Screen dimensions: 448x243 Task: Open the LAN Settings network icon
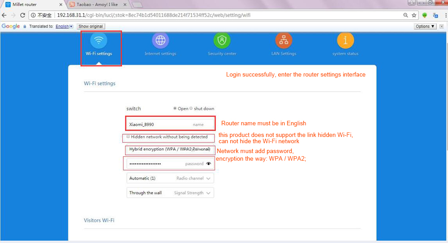click(x=284, y=41)
